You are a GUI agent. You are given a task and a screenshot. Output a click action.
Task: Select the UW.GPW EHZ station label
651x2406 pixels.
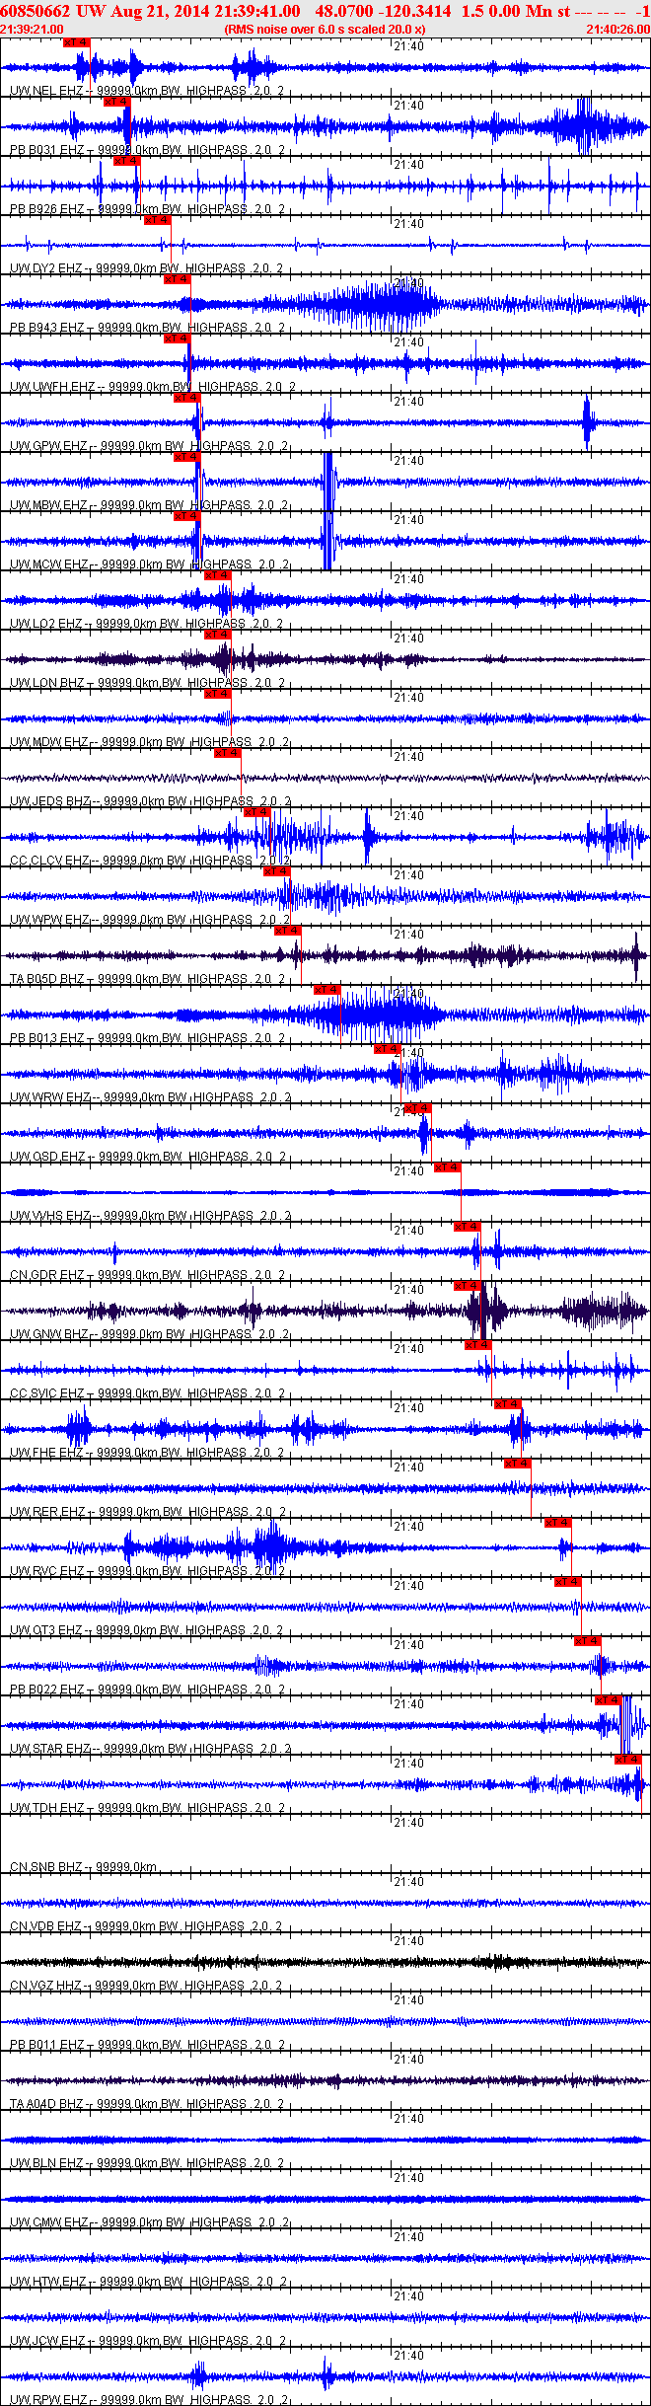pos(48,446)
